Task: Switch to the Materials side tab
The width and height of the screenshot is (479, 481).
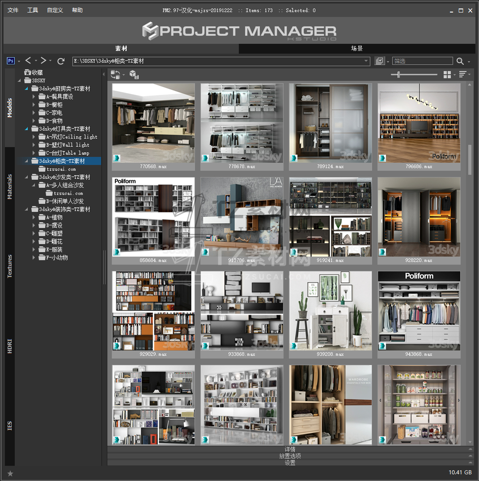Action: tap(10, 186)
